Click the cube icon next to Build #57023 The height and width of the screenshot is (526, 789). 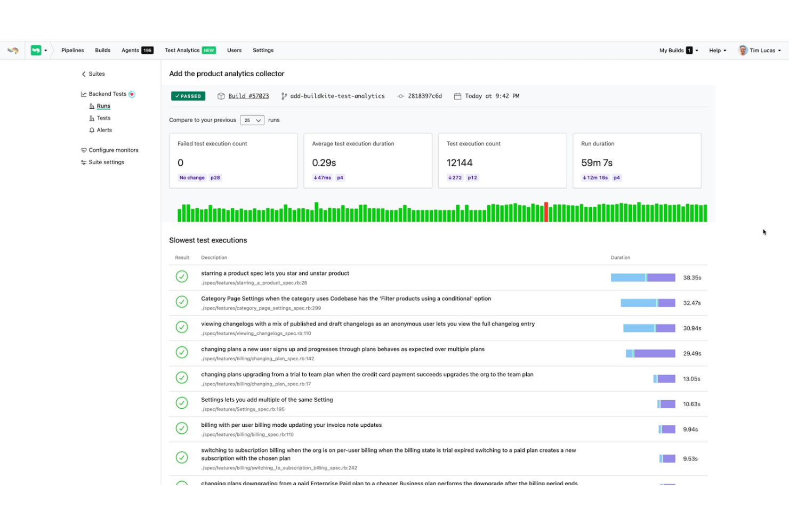tap(221, 96)
